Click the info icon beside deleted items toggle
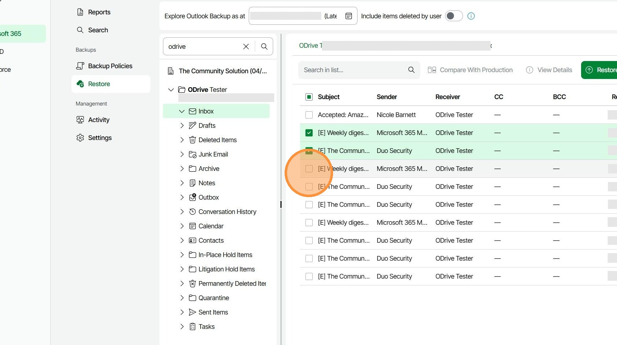The image size is (617, 345). click(471, 16)
